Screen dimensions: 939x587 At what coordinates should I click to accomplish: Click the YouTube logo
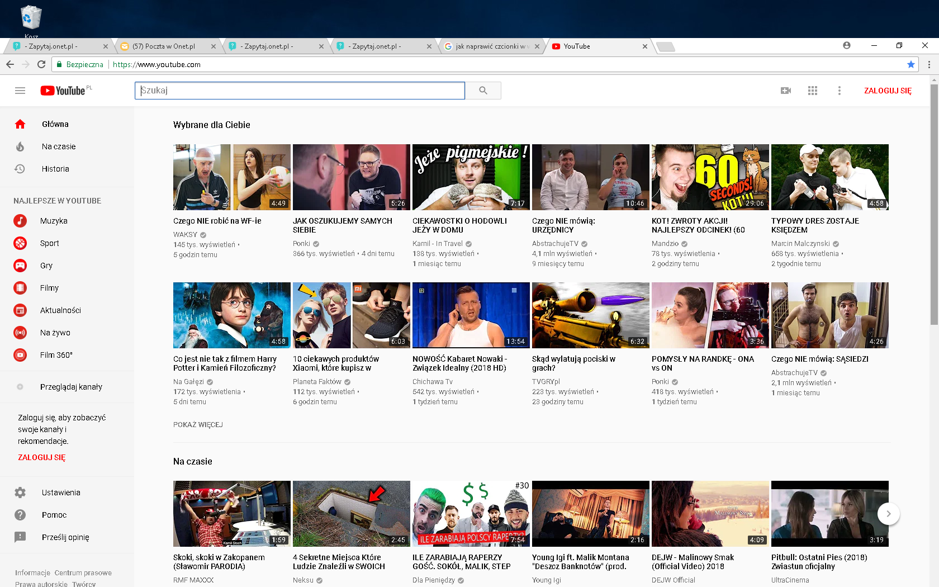[63, 91]
